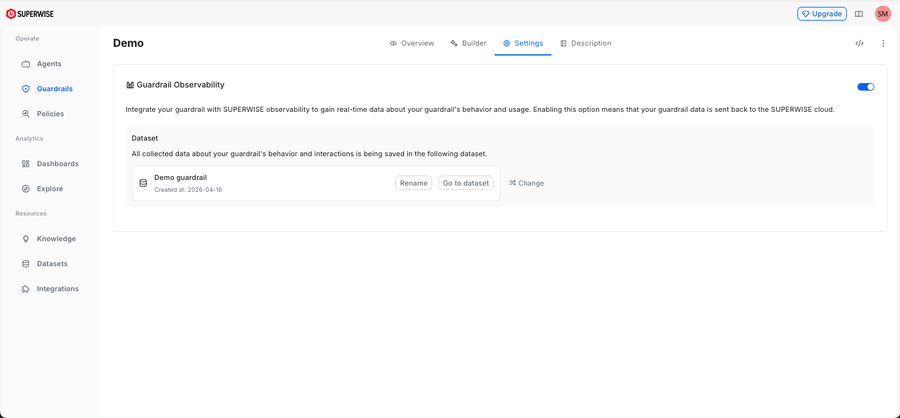The width and height of the screenshot is (900, 418).
Task: Click the Datasets database icon in sidebar
Action: tap(26, 264)
